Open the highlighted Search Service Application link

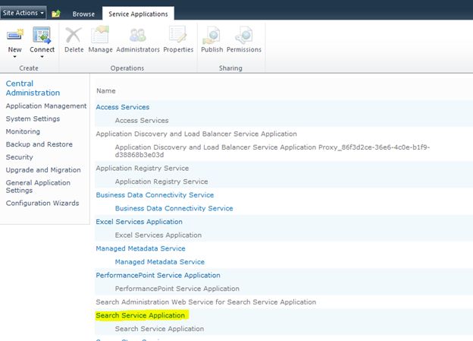141,315
